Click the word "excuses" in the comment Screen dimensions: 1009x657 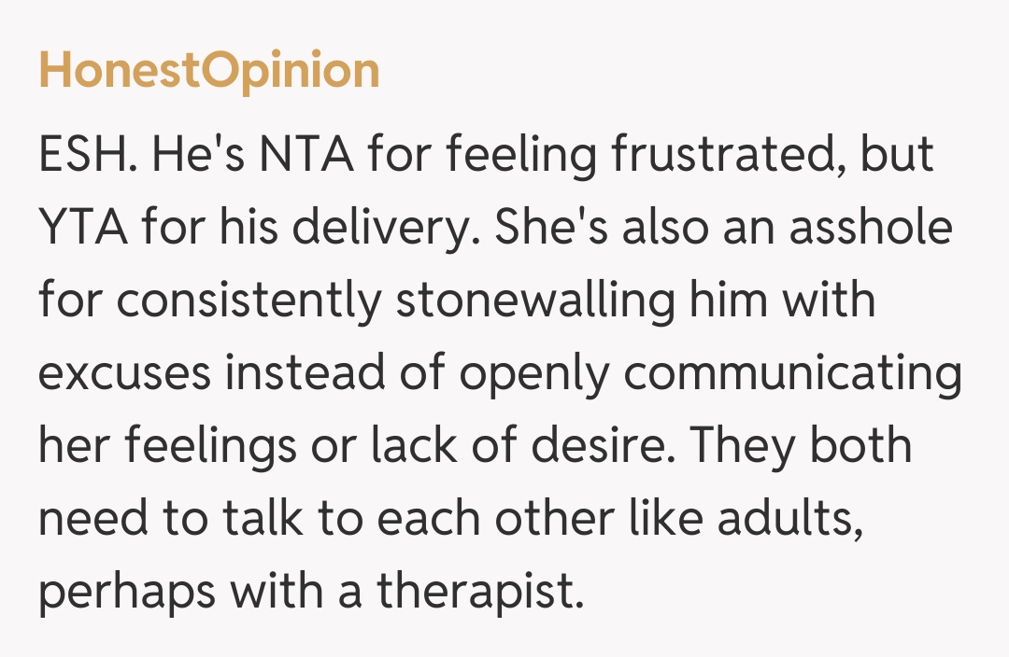124,373
